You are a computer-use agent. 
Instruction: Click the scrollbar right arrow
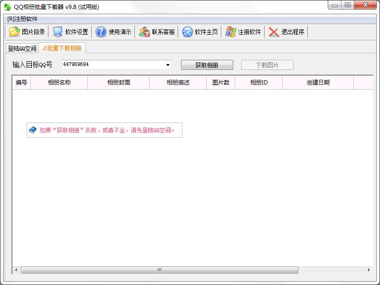pos(369,270)
